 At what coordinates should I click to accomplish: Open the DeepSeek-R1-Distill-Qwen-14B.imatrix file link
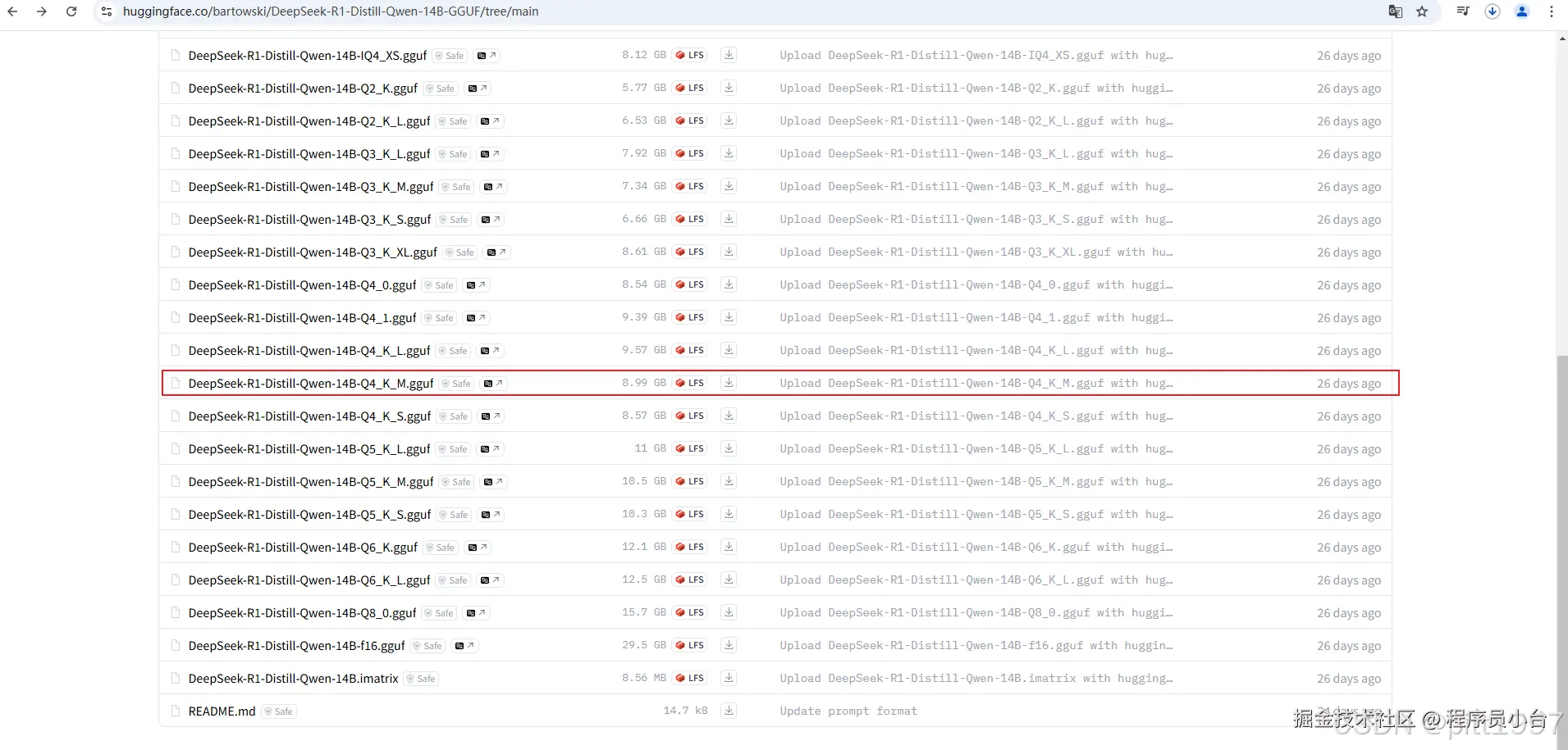[294, 679]
